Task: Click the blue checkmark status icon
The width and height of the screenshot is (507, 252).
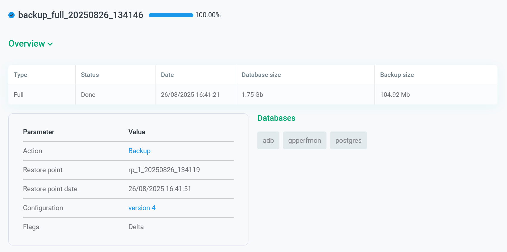Action: click(x=12, y=15)
